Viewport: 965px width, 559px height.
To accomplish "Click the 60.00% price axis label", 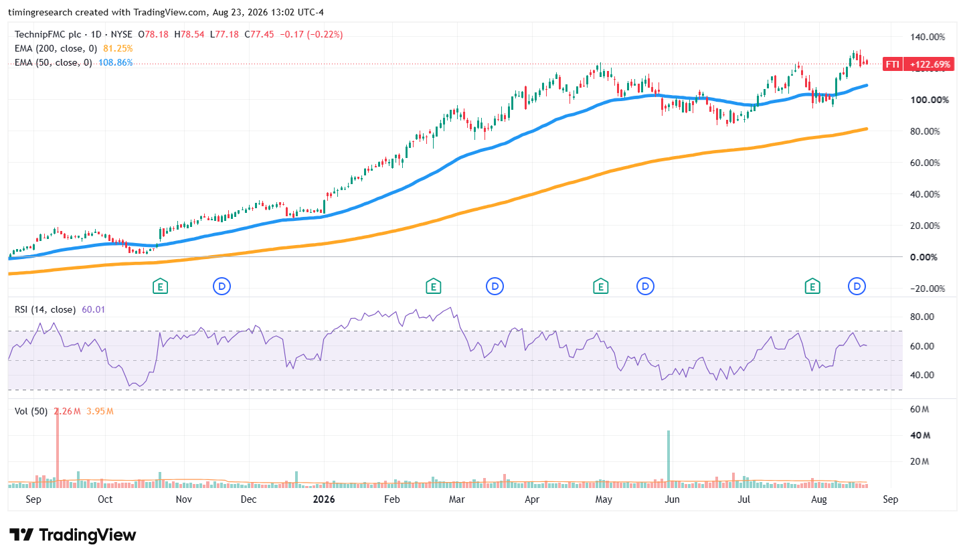I will tap(926, 163).
